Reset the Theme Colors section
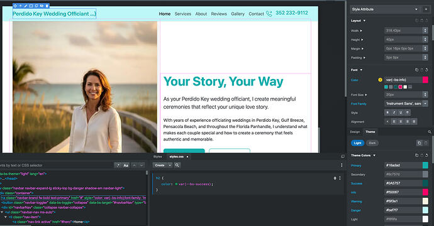 tap(426, 155)
